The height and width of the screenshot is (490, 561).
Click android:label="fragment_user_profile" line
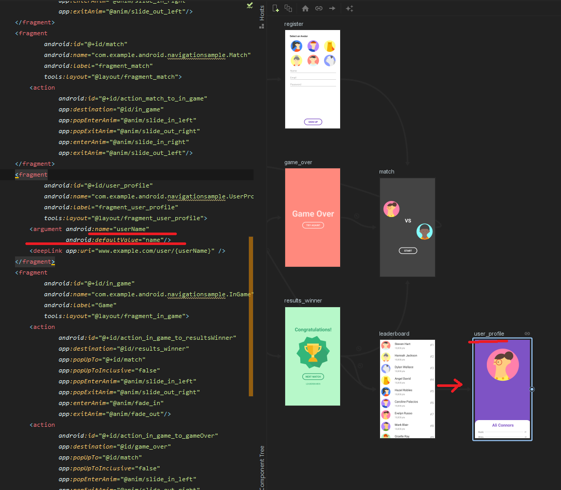click(x=111, y=207)
